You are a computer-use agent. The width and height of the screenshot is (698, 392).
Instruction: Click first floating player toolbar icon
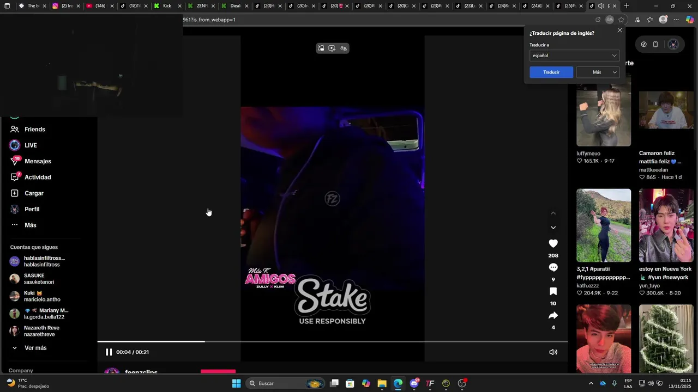click(321, 48)
